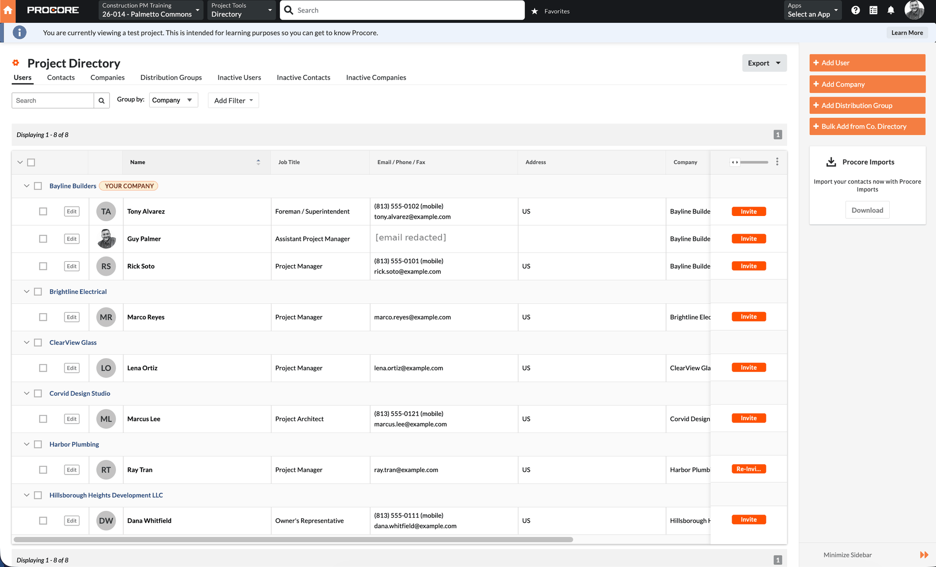Image resolution: width=936 pixels, height=567 pixels.
Task: Sort by Name column arrows
Action: 258,162
